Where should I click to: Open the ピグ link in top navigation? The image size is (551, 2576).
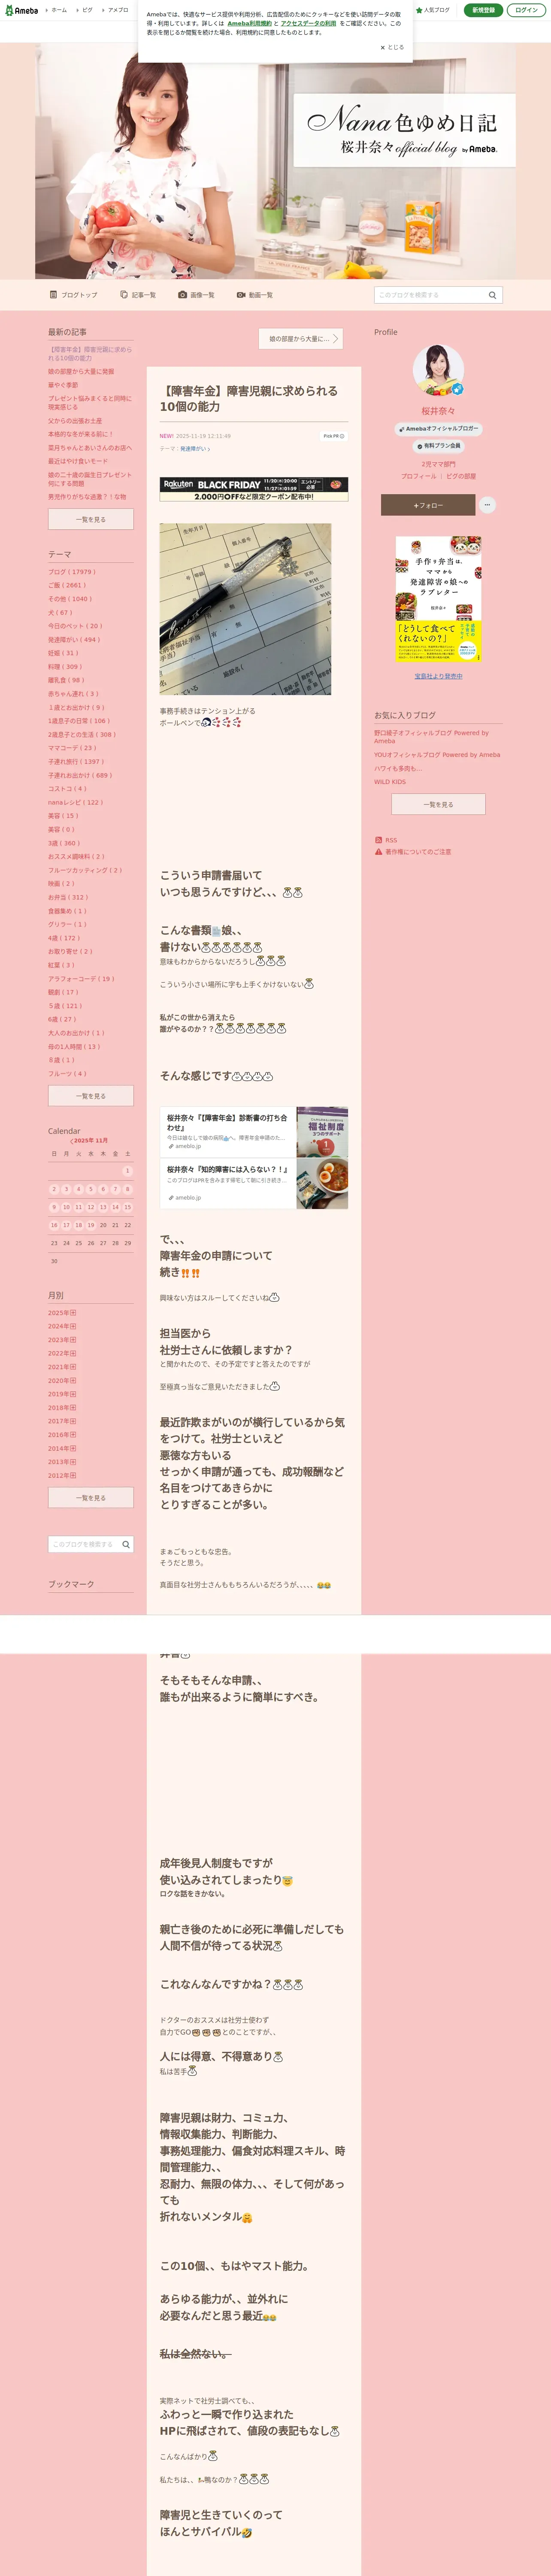click(86, 10)
